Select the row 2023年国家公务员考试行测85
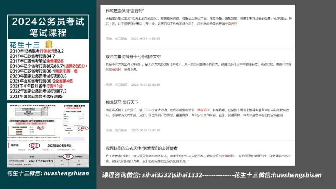Viewport: 336px width, 189px height. tap(36, 97)
